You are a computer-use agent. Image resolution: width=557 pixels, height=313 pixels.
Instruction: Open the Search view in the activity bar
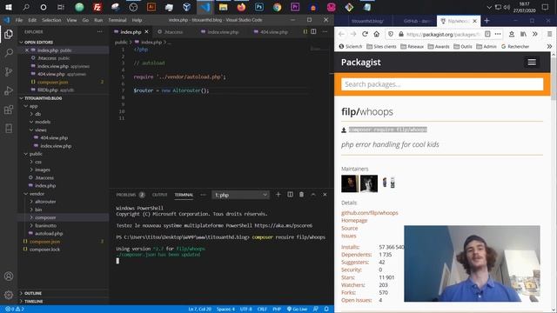click(x=9, y=53)
